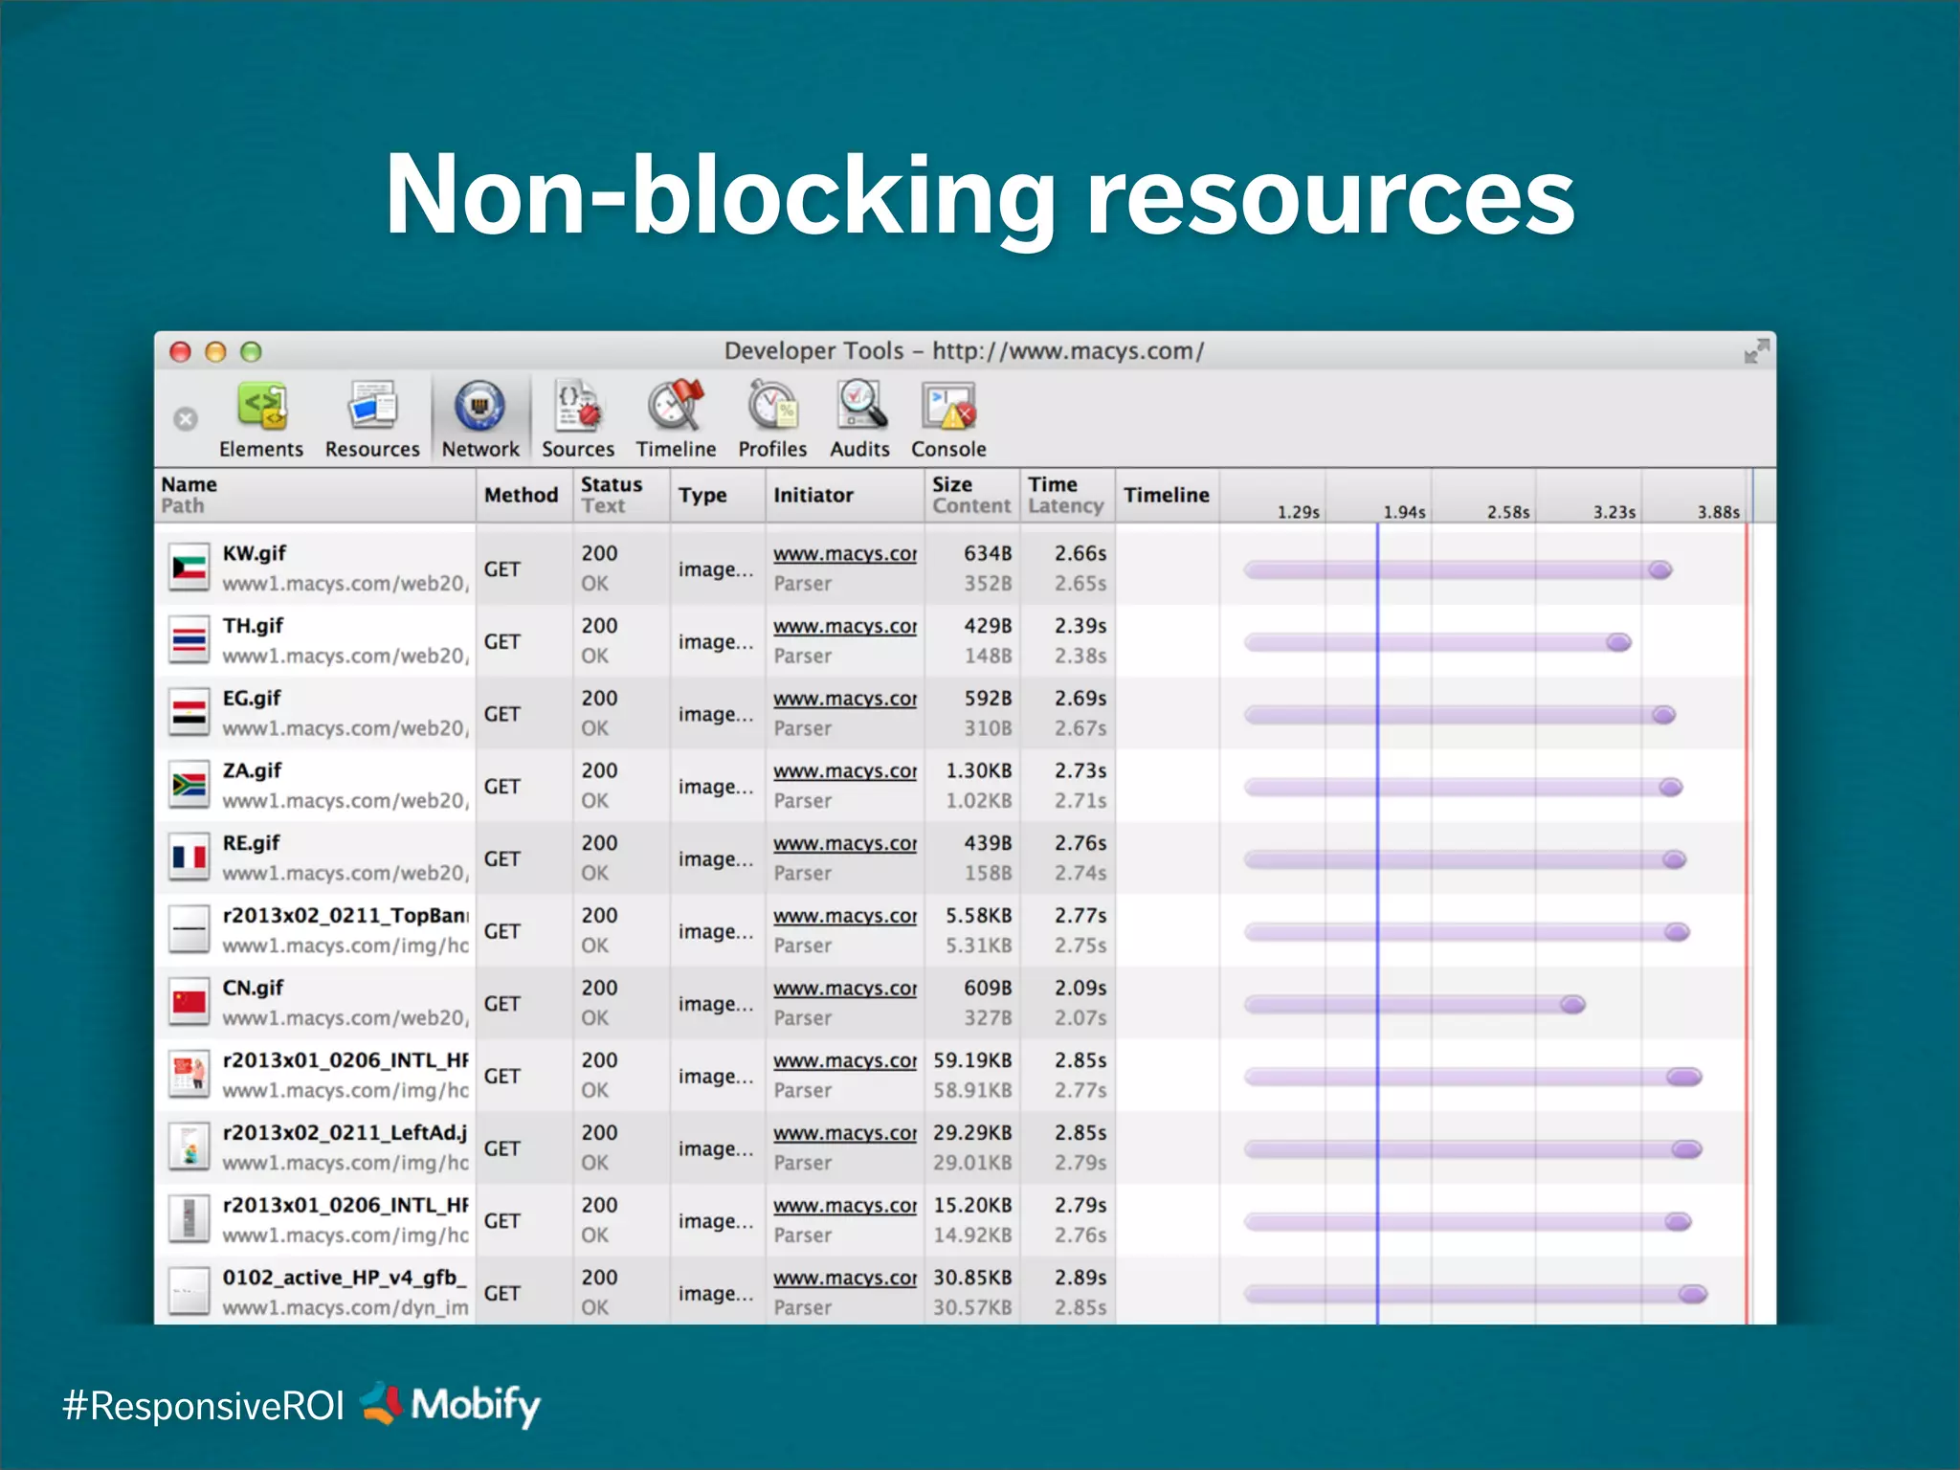Click the r2013x02_0211_LeftAd image thumbnail
Screen dimensions: 1960x1470
189,1147
